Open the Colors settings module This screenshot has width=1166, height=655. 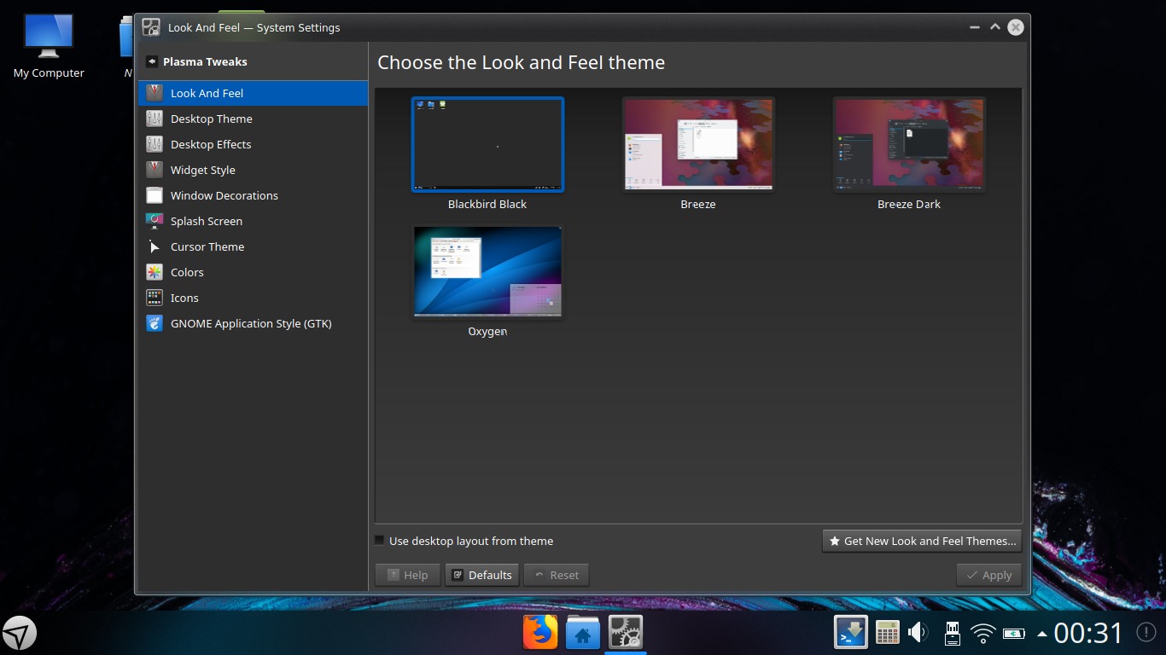pos(253,272)
